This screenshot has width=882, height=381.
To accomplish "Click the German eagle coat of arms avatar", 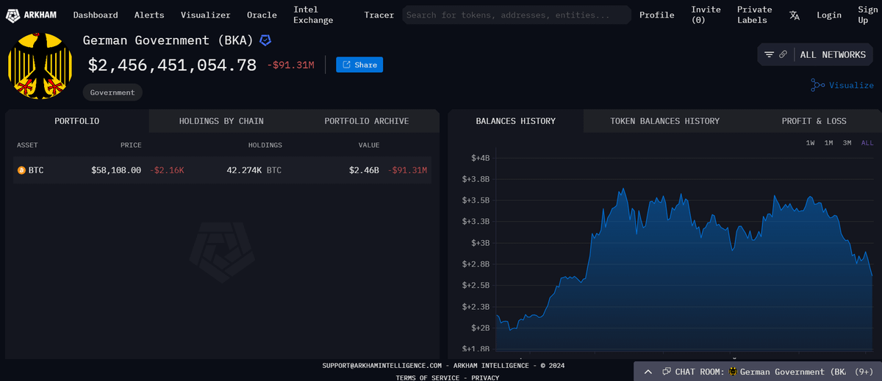I will click(40, 67).
